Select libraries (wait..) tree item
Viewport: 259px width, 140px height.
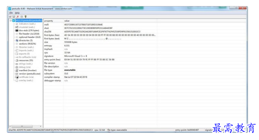click(26, 47)
